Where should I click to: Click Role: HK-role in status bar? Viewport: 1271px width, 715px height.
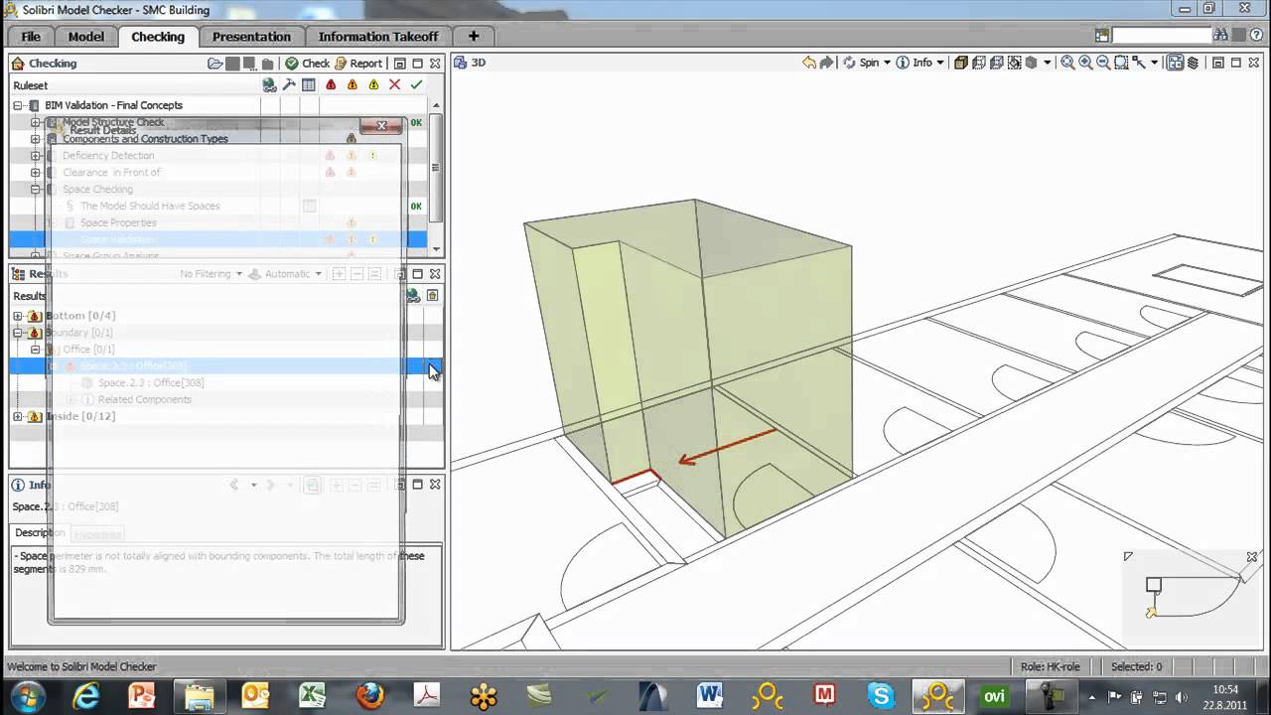click(x=1050, y=666)
